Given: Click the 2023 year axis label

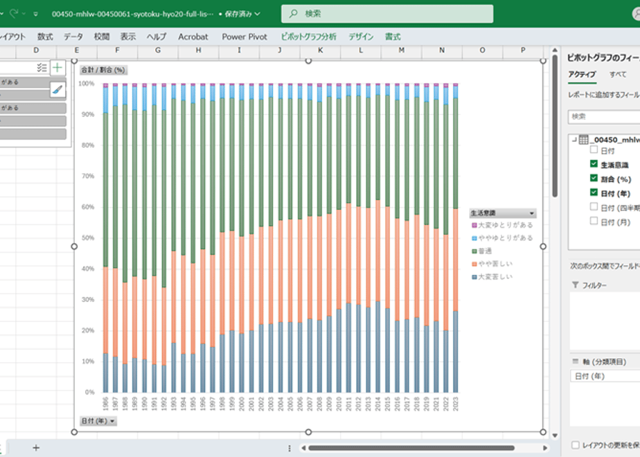Looking at the screenshot, I should tap(456, 404).
